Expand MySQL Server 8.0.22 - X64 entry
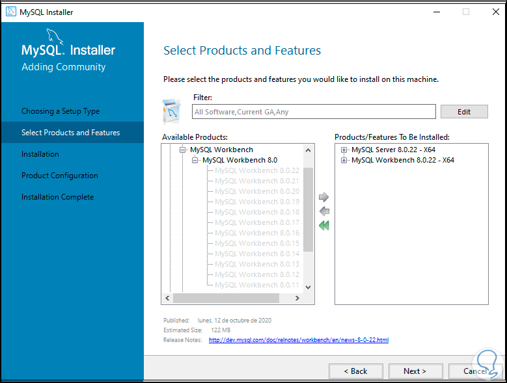 tap(344, 150)
